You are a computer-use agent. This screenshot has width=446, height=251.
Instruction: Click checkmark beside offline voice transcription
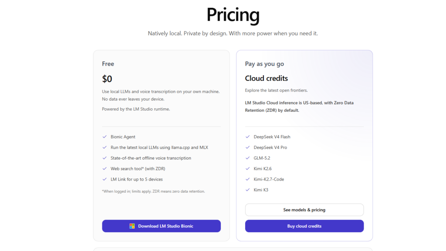point(105,158)
